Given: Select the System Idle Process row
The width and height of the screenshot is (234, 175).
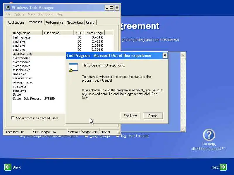Looking at the screenshot, I should (39, 99).
